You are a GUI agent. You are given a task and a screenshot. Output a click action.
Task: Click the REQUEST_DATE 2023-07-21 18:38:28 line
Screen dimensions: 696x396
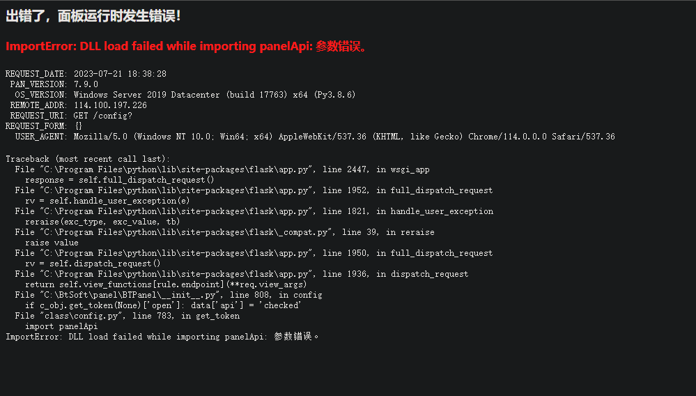coord(86,74)
